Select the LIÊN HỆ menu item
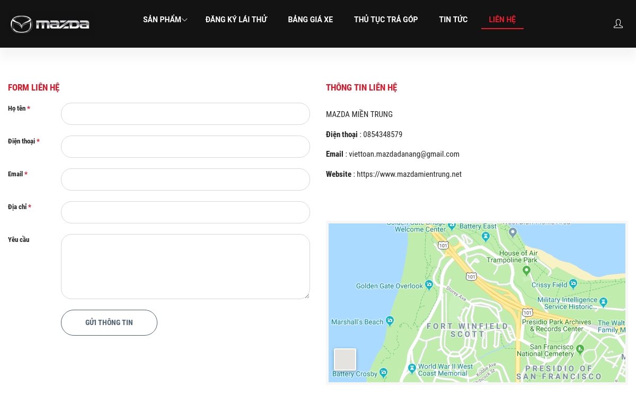This screenshot has width=636, height=405. (502, 20)
